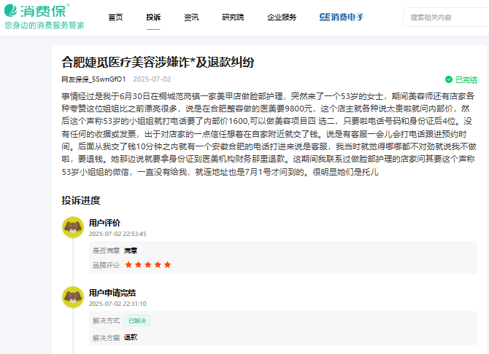Open the 研究院 menu item
489x354 pixels.
point(233,17)
